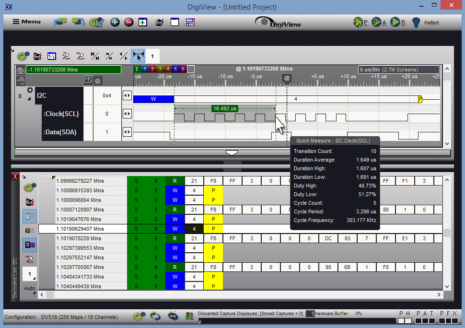This screenshot has width=465, height=328.
Task: Close the Decoded List panel
Action: coord(15,177)
